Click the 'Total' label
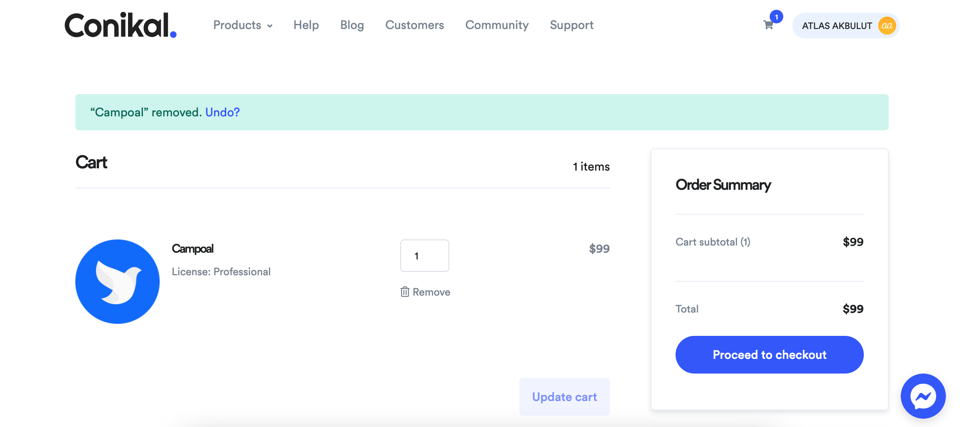The height and width of the screenshot is (427, 964). (687, 309)
